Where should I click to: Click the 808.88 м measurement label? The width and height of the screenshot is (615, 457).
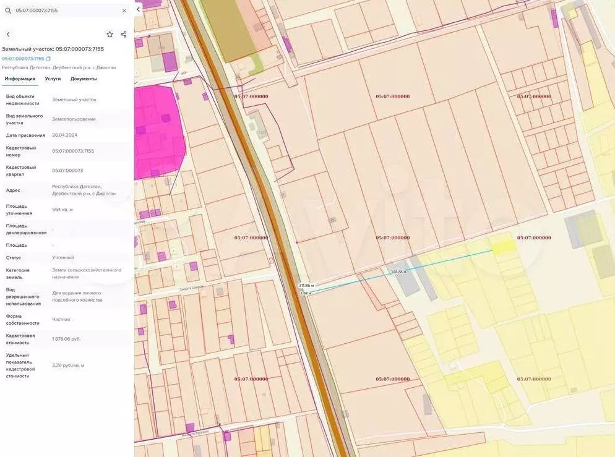coord(399,271)
